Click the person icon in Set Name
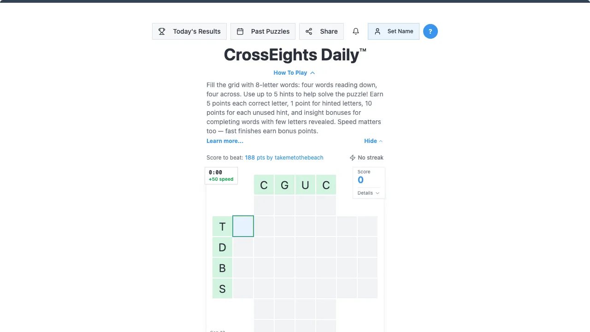This screenshot has width=590, height=332. point(378,31)
